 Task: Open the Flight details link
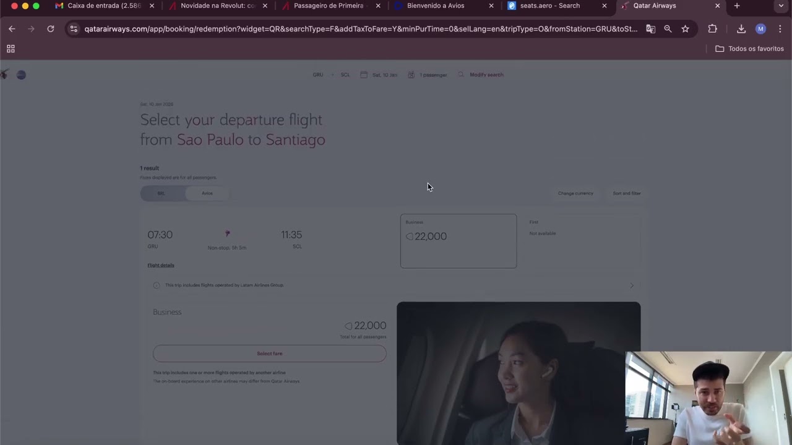coord(161,265)
